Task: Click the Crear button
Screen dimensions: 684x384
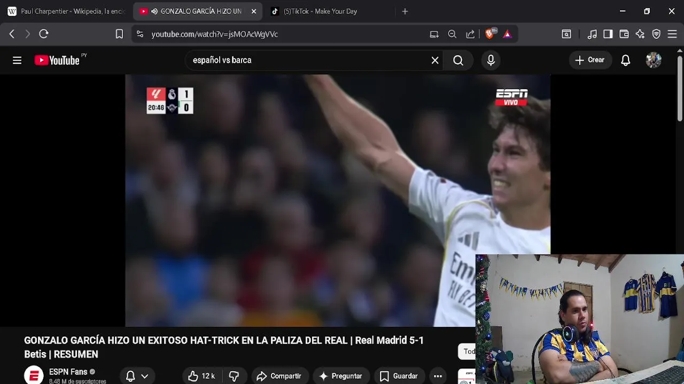Action: point(589,60)
